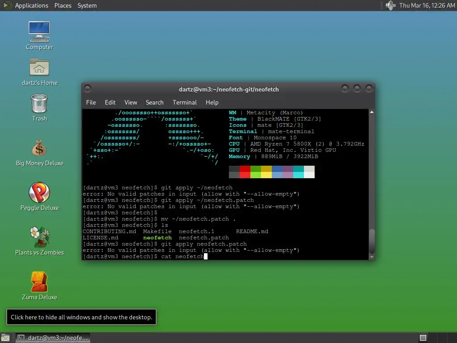Click the terminal window menu button at title bar left

[87, 88]
